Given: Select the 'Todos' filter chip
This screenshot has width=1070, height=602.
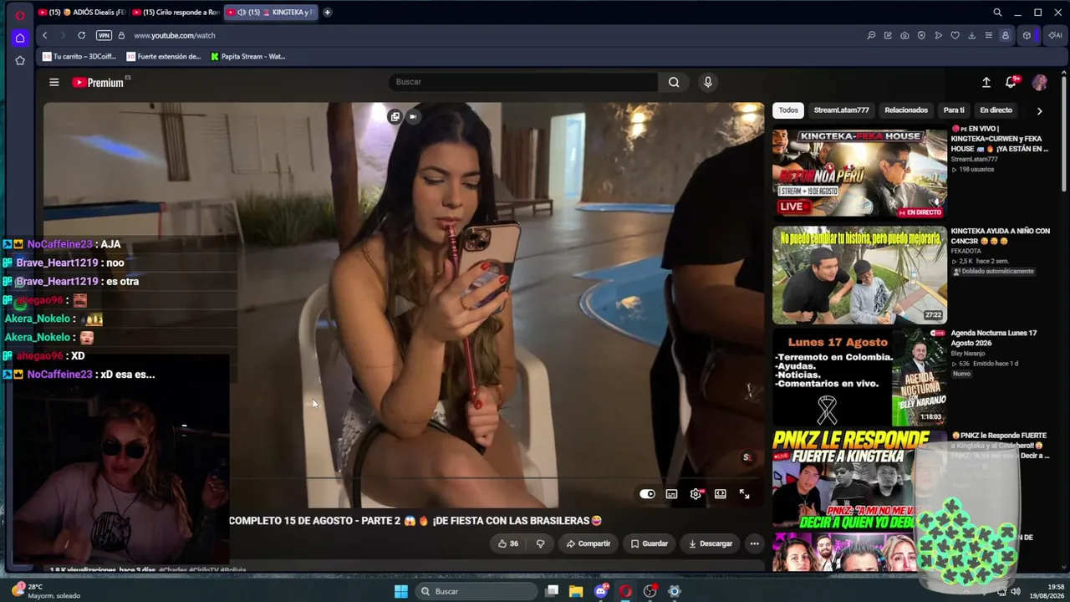Looking at the screenshot, I should (x=788, y=110).
